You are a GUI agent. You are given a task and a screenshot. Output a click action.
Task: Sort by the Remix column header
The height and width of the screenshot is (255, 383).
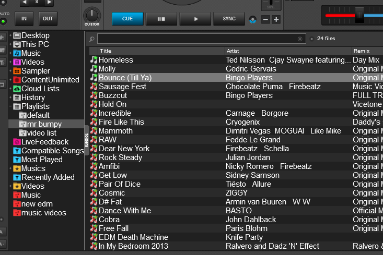[367, 51]
